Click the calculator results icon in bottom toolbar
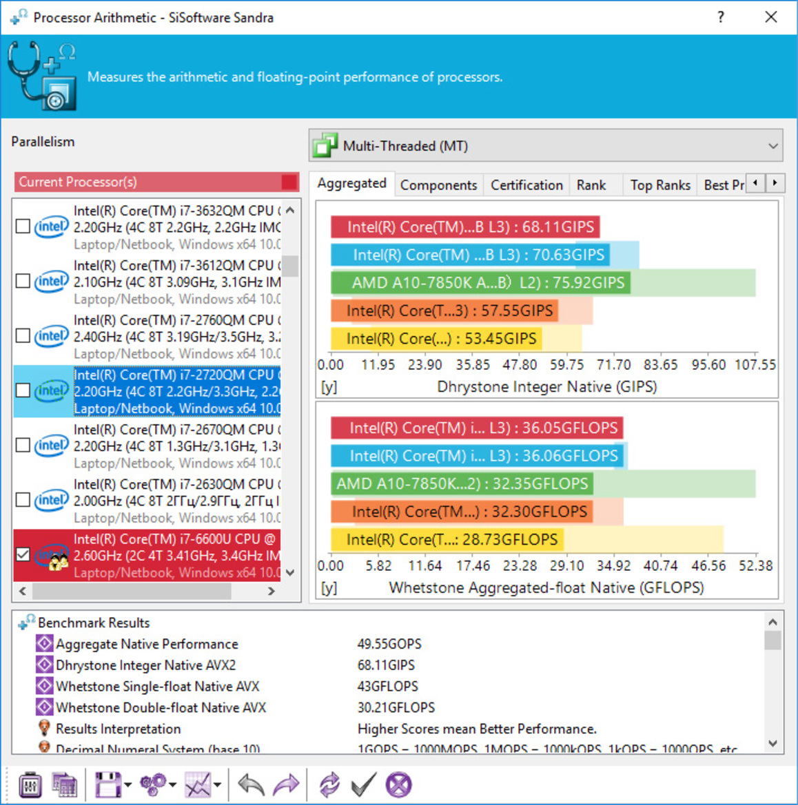Image resolution: width=798 pixels, height=805 pixels. click(x=64, y=785)
